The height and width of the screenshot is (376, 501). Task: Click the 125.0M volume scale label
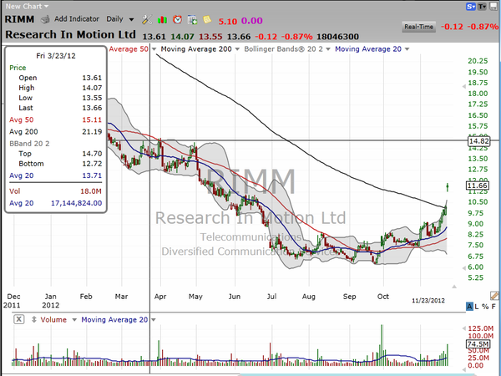(x=481, y=328)
